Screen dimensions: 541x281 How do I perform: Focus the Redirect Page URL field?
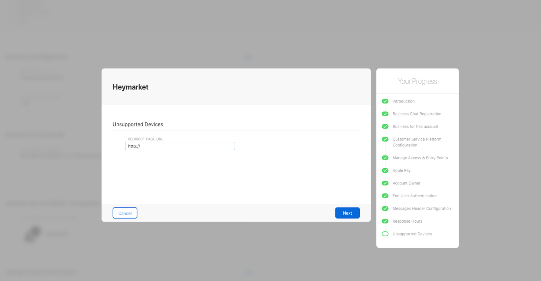[x=180, y=146]
